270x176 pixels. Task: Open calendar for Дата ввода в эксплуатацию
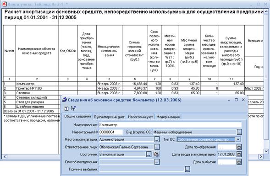(239, 155)
